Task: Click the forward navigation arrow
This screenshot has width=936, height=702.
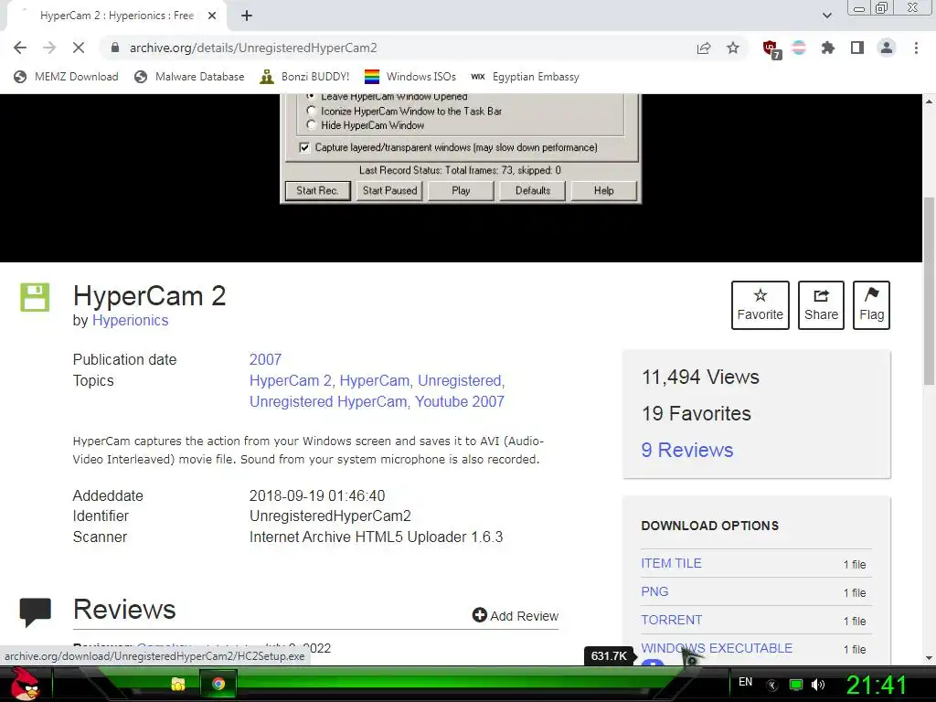Action: pyautogui.click(x=49, y=48)
